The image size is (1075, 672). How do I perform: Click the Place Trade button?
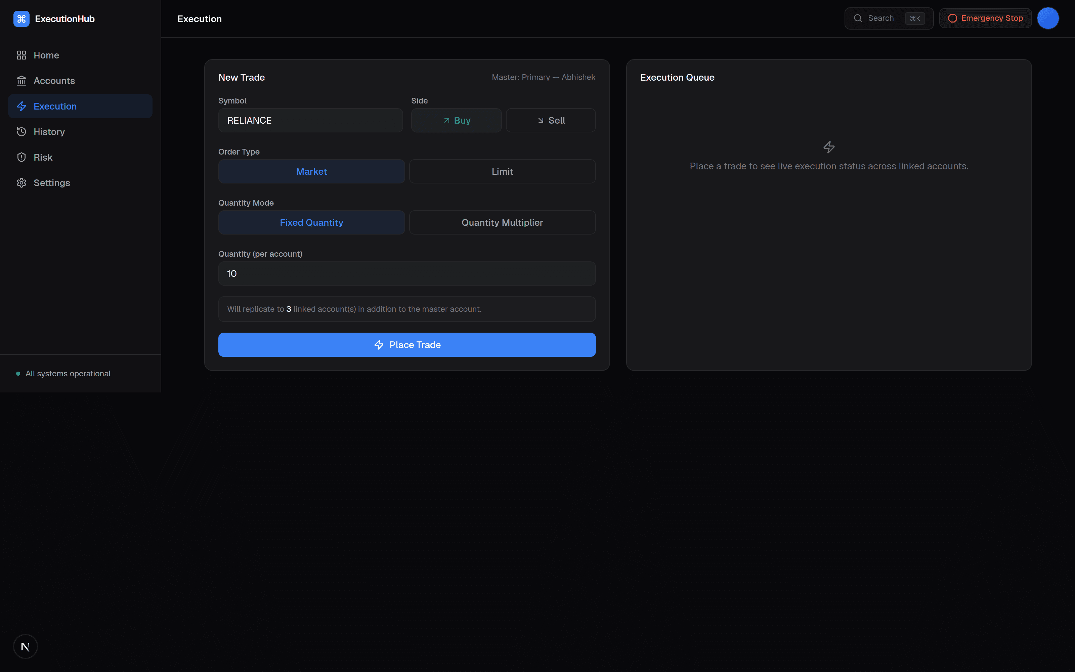pyautogui.click(x=407, y=345)
